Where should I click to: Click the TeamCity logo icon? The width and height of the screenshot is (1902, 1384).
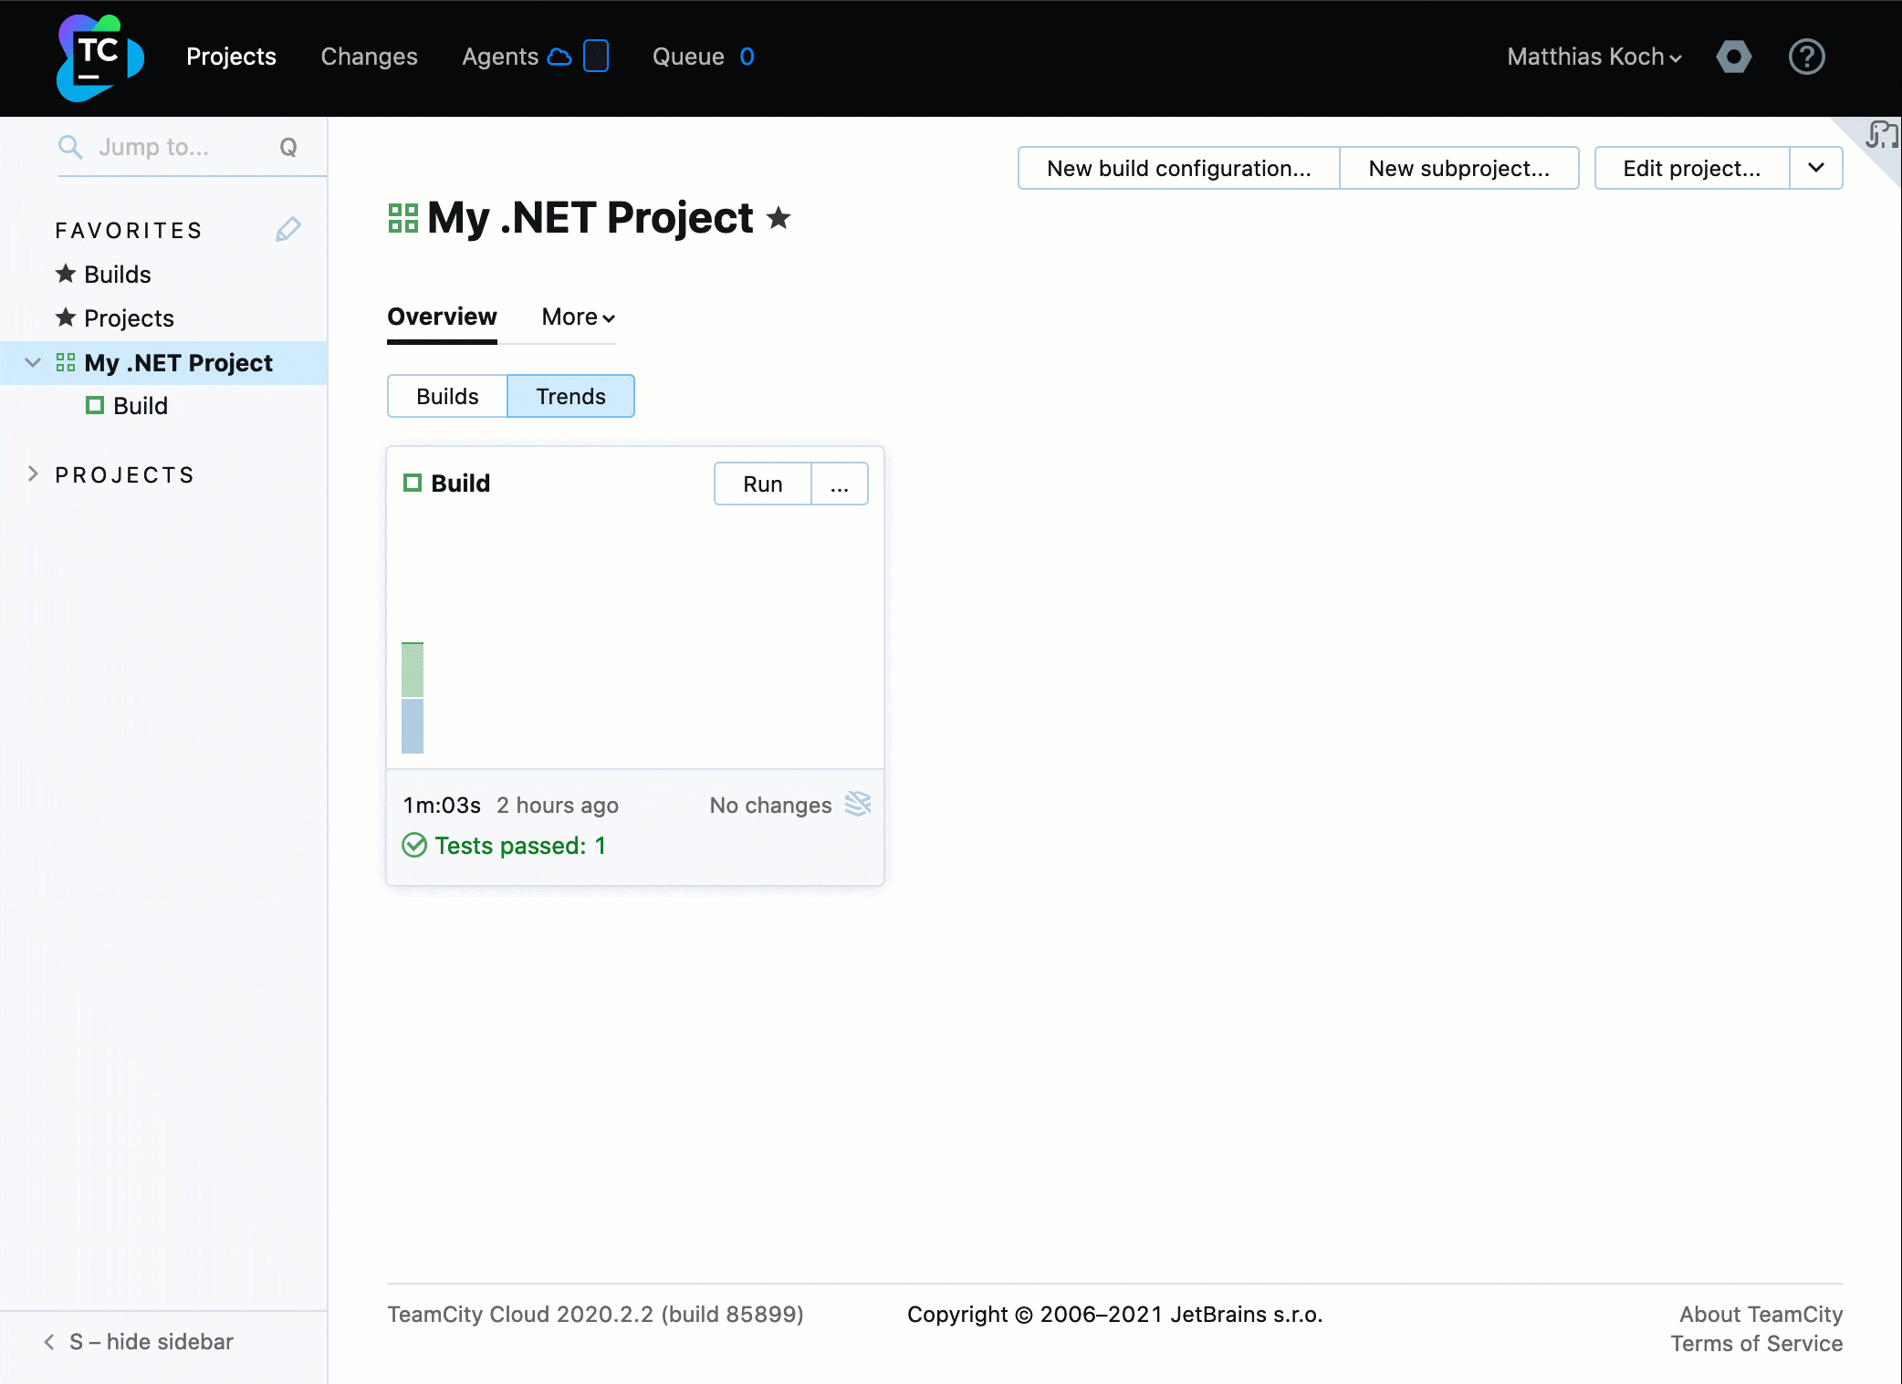click(x=99, y=57)
